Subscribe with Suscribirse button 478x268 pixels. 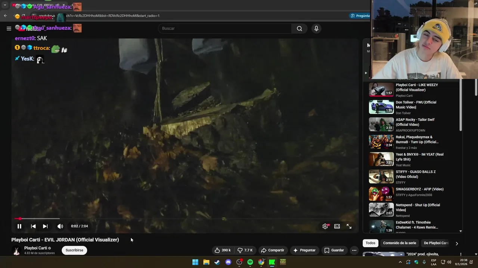click(74, 250)
